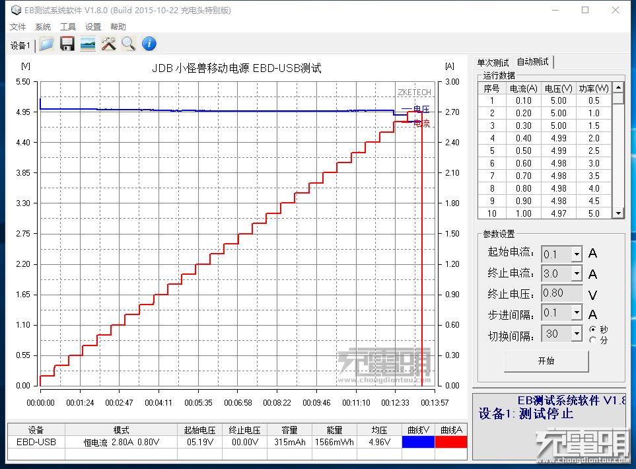Click the scroll down arrow in the data table
Screen dimensions: 636x469
pyautogui.click(x=618, y=213)
